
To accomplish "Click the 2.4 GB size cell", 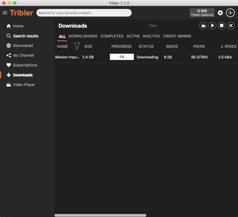I will point(88,57).
